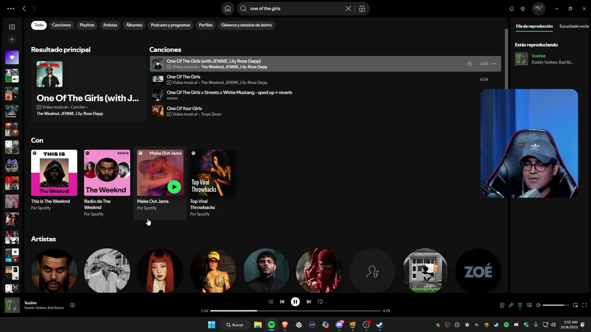Viewport: 591px width, 332px height.
Task: Open top result One Of The Girls card
Action: click(x=88, y=89)
